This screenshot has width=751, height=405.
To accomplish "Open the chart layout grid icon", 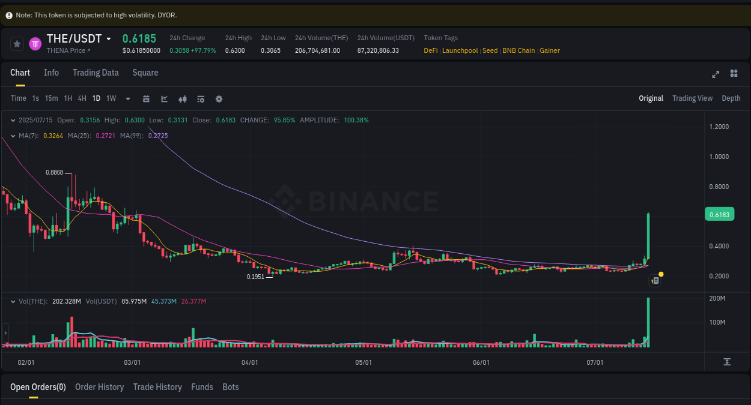I will pyautogui.click(x=734, y=73).
